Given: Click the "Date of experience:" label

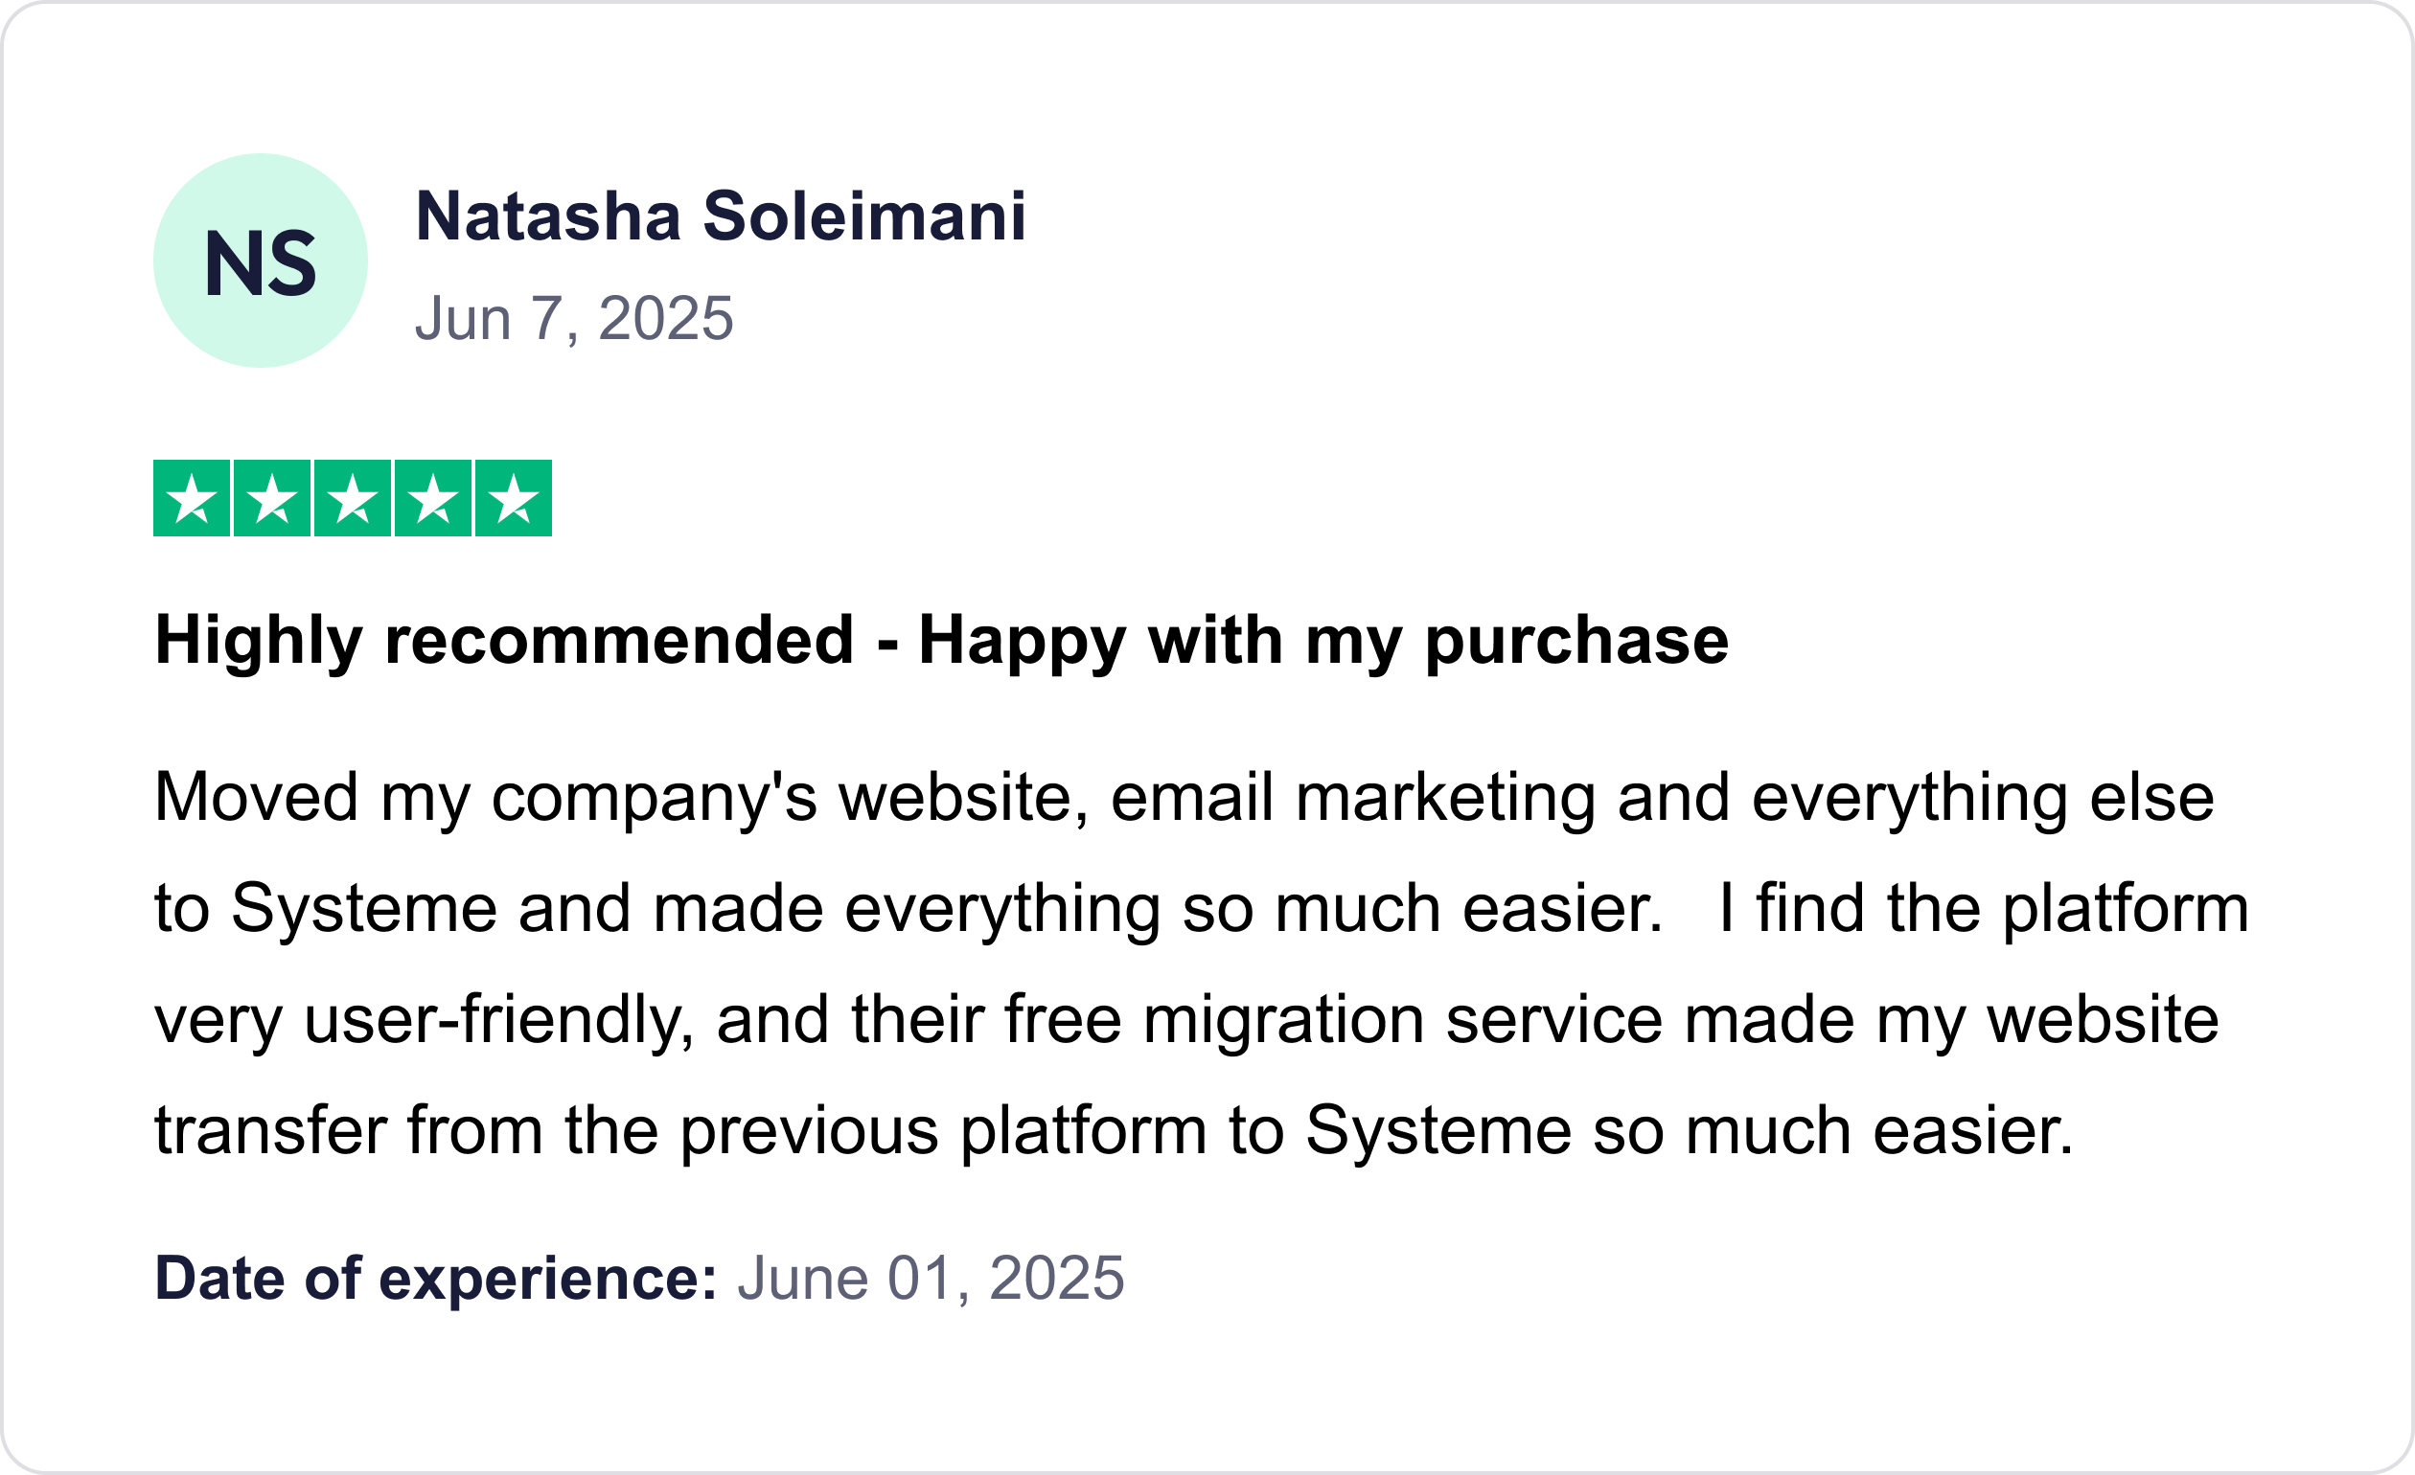Looking at the screenshot, I should coord(436,1278).
